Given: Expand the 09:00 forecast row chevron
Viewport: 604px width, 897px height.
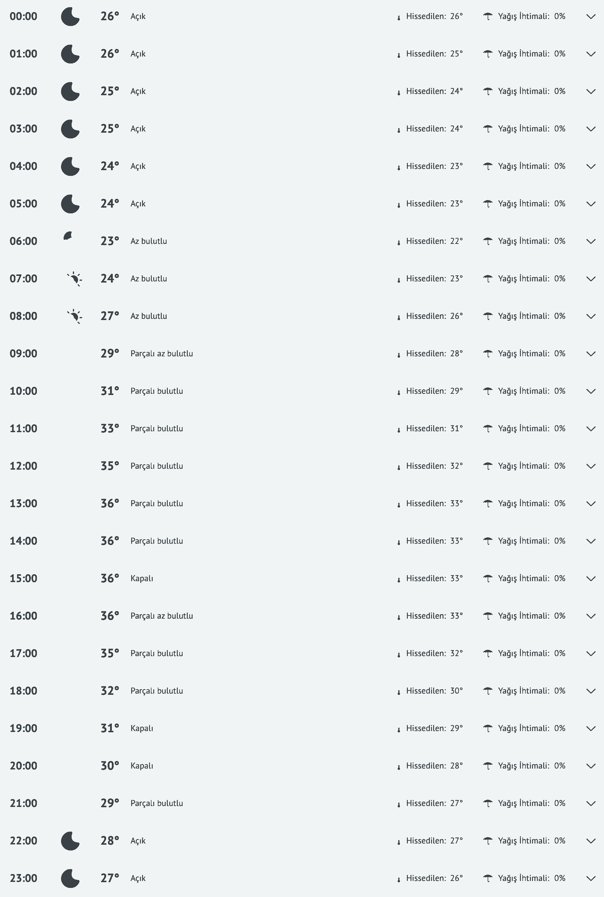Looking at the screenshot, I should [x=590, y=354].
